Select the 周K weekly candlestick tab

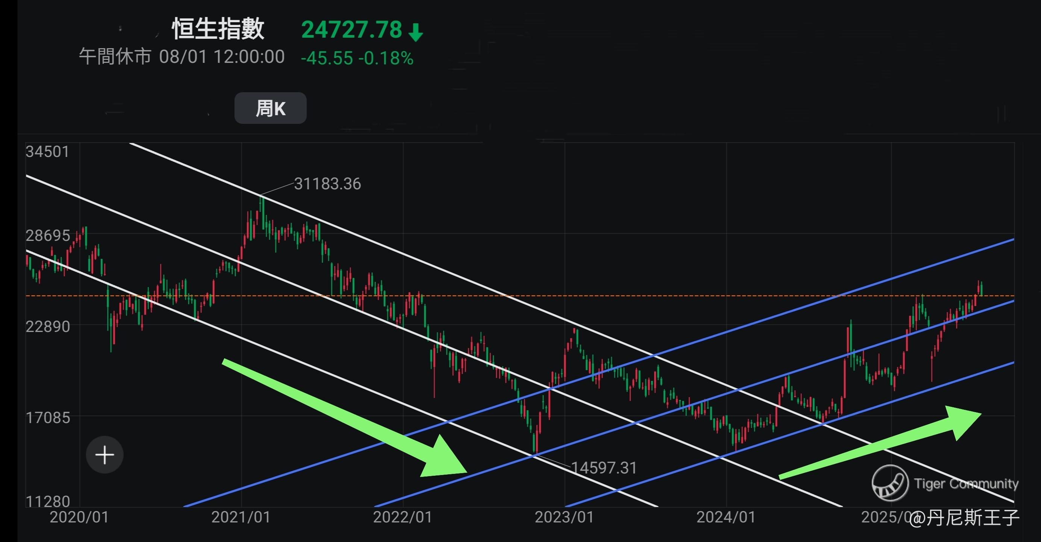pos(270,108)
